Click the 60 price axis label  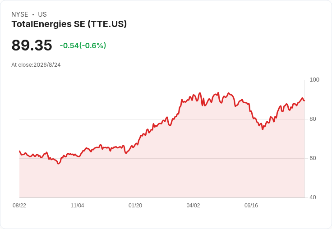313,158
